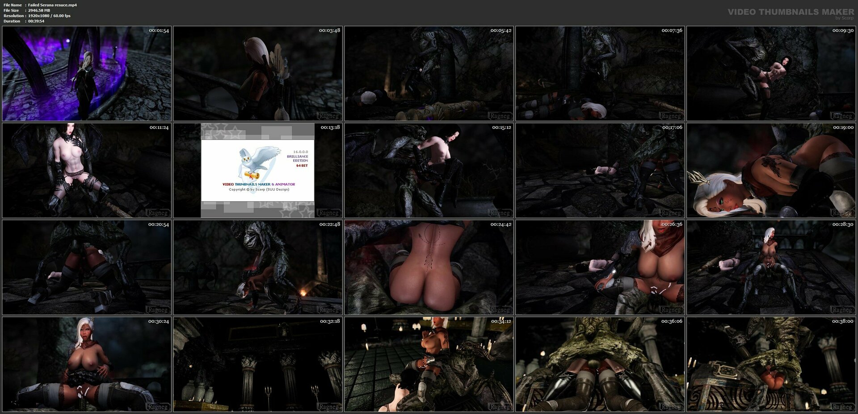Click the 00:28:30 thumbnail

771,267
